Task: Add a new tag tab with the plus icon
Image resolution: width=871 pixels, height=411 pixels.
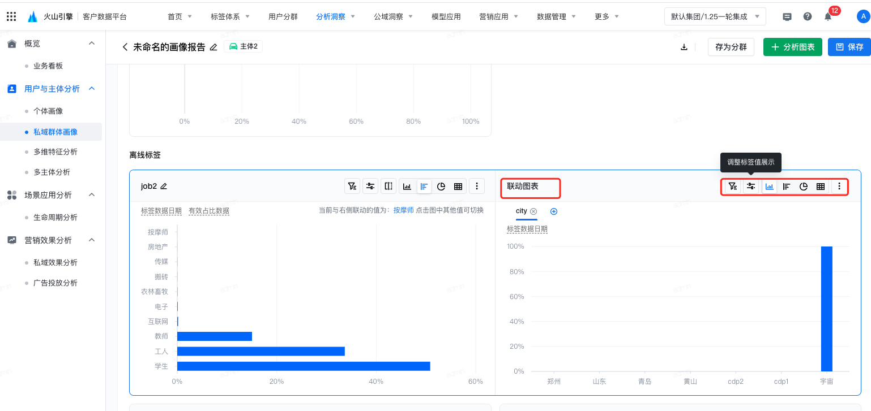Action: coord(554,211)
